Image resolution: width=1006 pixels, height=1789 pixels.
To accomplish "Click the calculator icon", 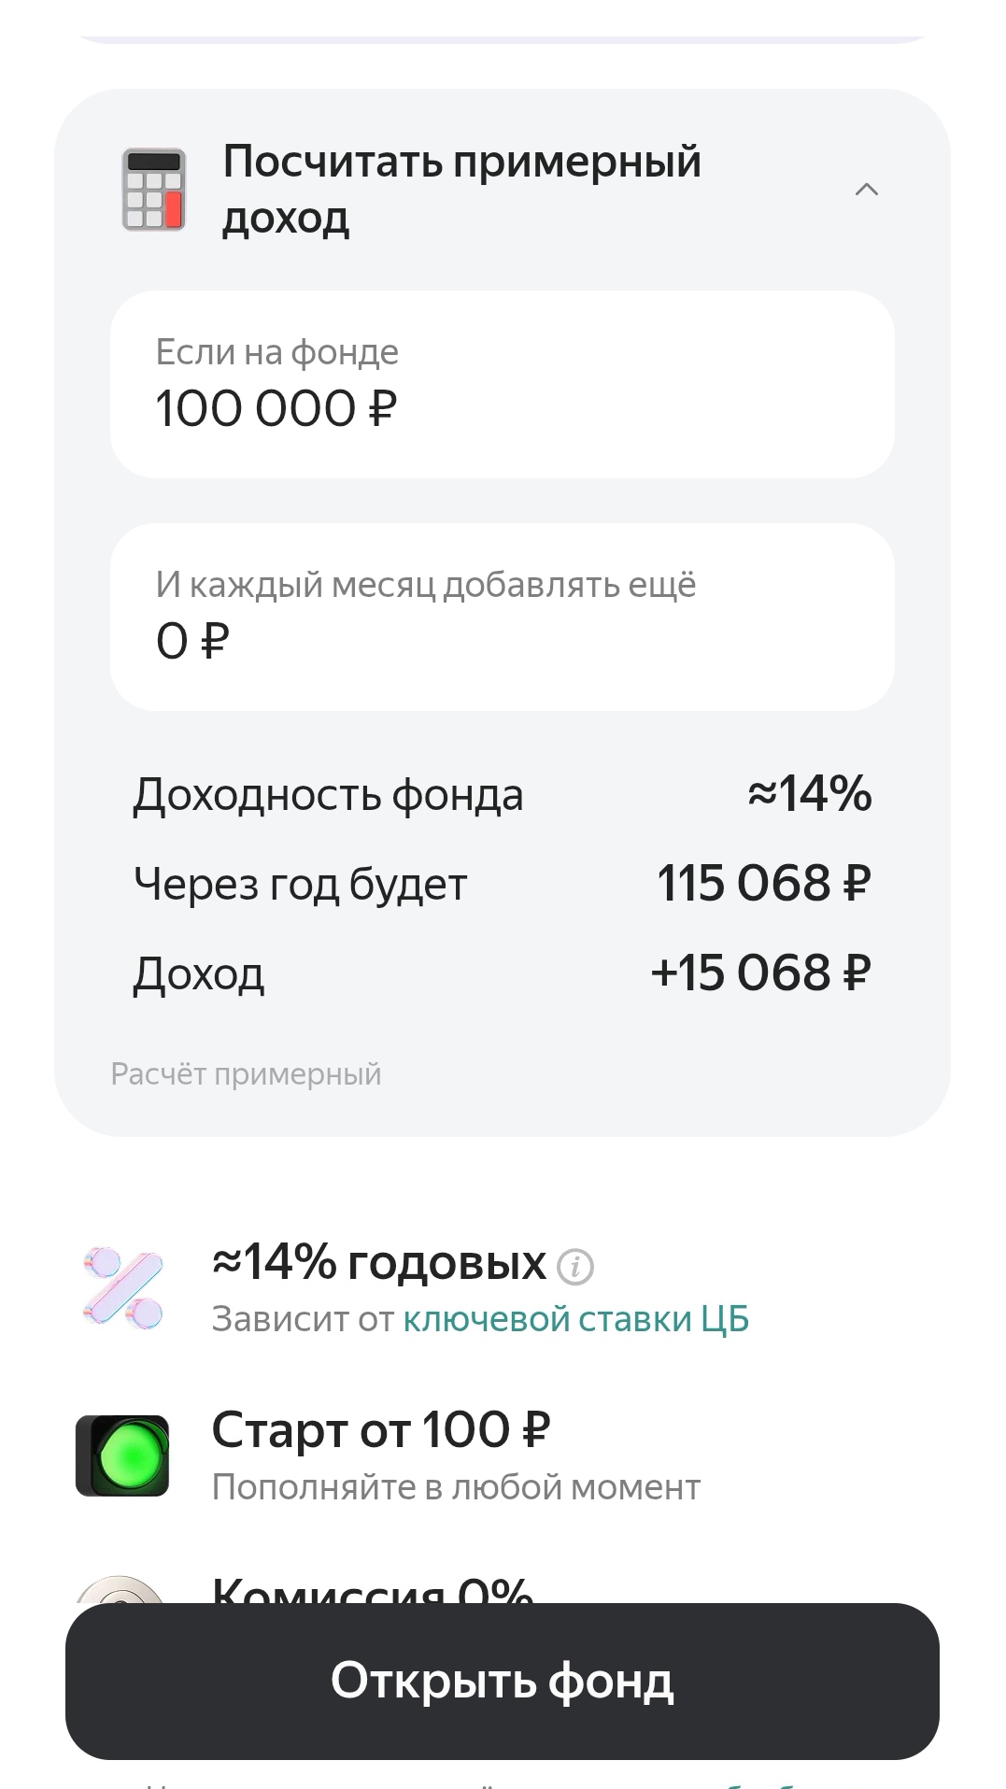I will (154, 190).
